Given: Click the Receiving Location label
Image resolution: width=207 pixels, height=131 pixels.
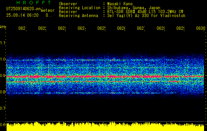Looking at the screenshot, I should [80, 8].
